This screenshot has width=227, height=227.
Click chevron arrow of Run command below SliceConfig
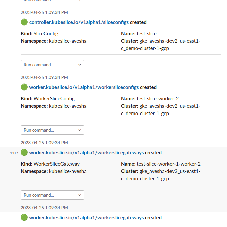point(80,65)
